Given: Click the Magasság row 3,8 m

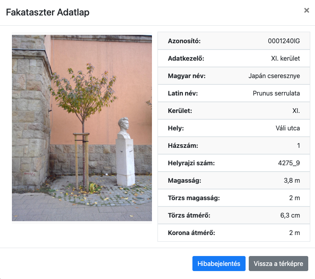Looking at the screenshot, I should [x=234, y=180].
